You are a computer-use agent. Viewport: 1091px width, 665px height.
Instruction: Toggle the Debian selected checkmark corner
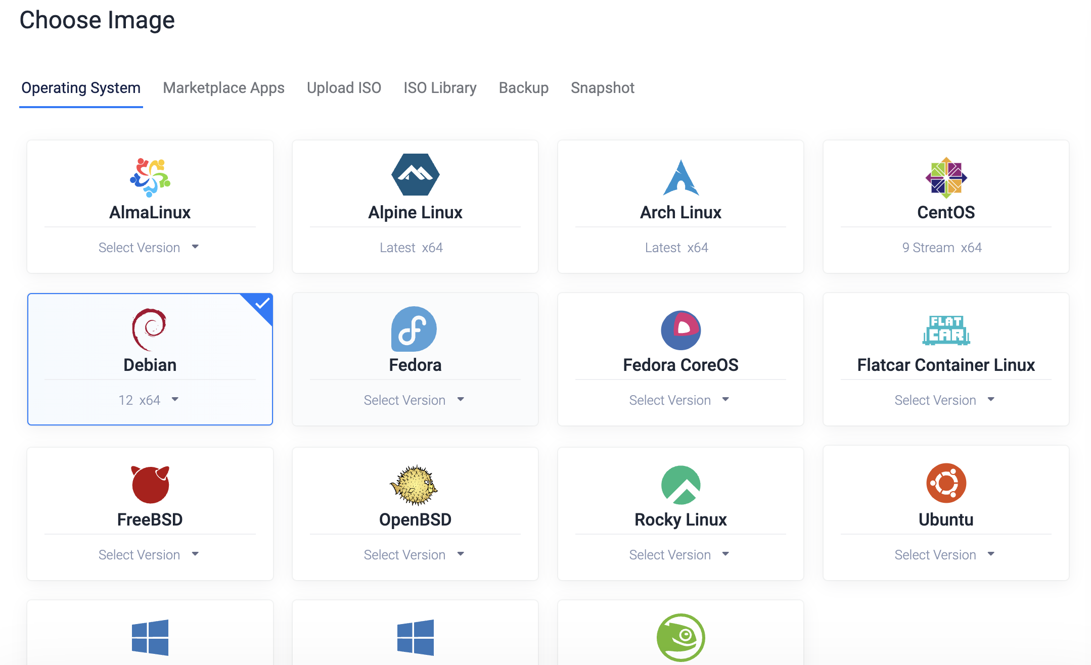pyautogui.click(x=262, y=304)
